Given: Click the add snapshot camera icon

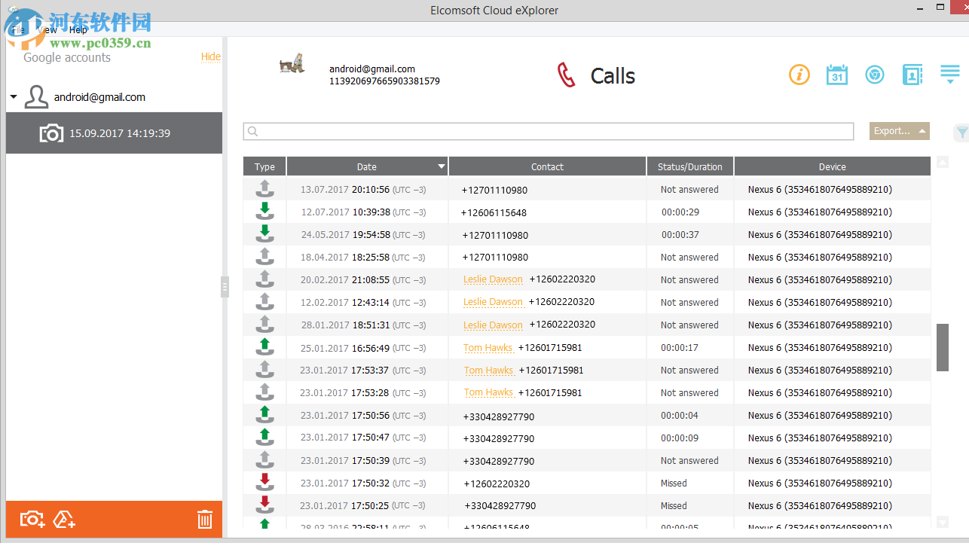Looking at the screenshot, I should 32,519.
